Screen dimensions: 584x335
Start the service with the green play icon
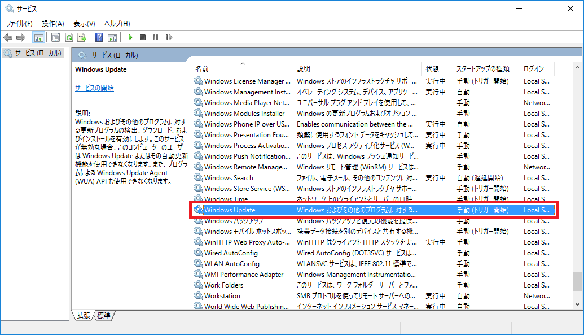130,37
